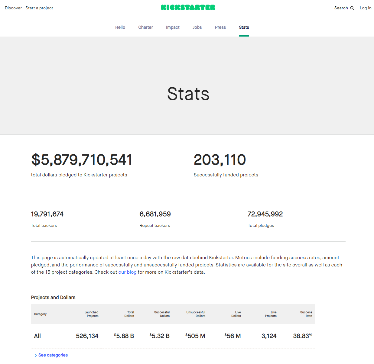Click the $5.32 B successful dollars cell

click(160, 336)
